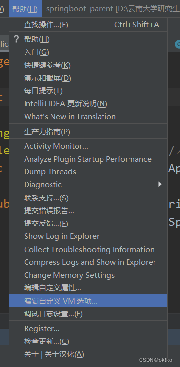Click the question mark help icon

pos(16,39)
